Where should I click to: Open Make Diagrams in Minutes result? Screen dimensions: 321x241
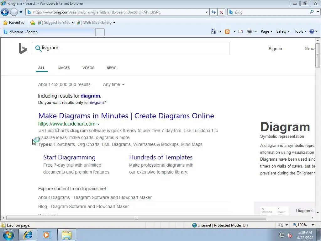tap(126, 116)
